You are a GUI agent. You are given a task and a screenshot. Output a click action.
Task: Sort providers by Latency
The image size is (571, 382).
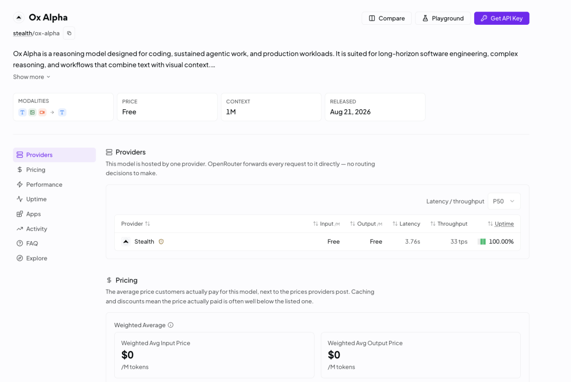pyautogui.click(x=406, y=224)
